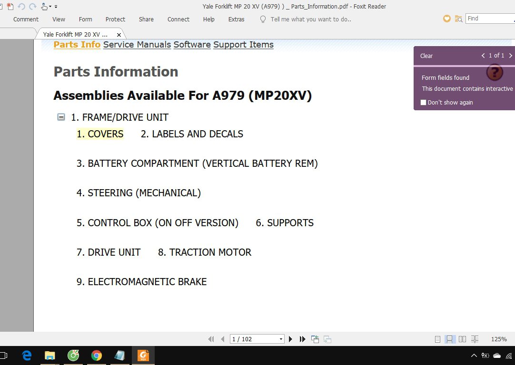This screenshot has width=515, height=365.
Task: Click the 125% zoom level value
Action: 499,339
